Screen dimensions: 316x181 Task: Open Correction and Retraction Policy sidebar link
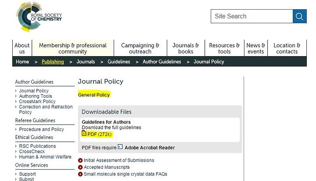(x=46, y=110)
